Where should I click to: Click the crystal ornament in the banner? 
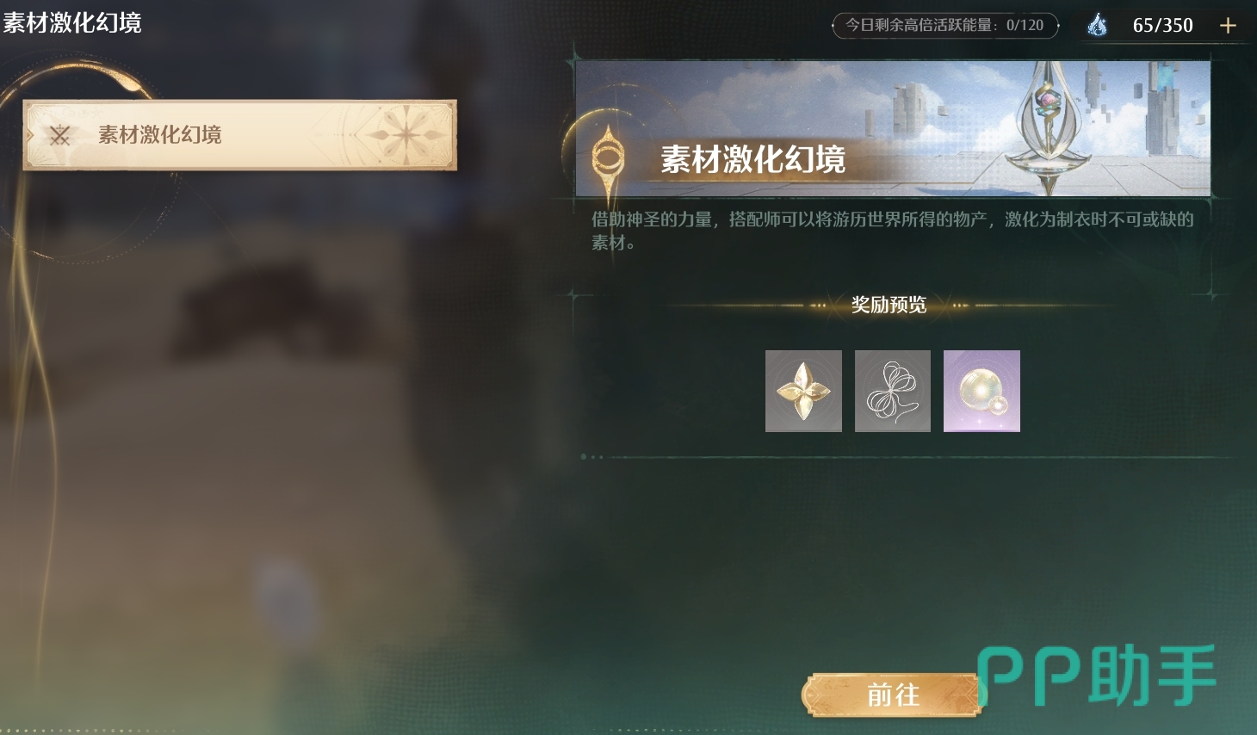[x=1046, y=127]
